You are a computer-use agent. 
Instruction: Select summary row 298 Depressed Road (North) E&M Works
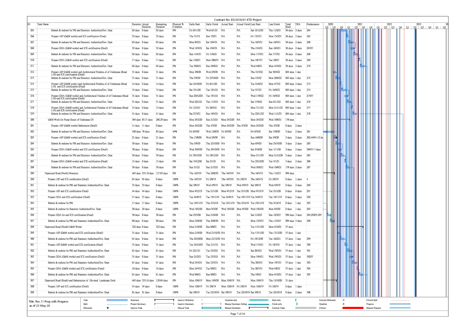[x=63, y=227]
